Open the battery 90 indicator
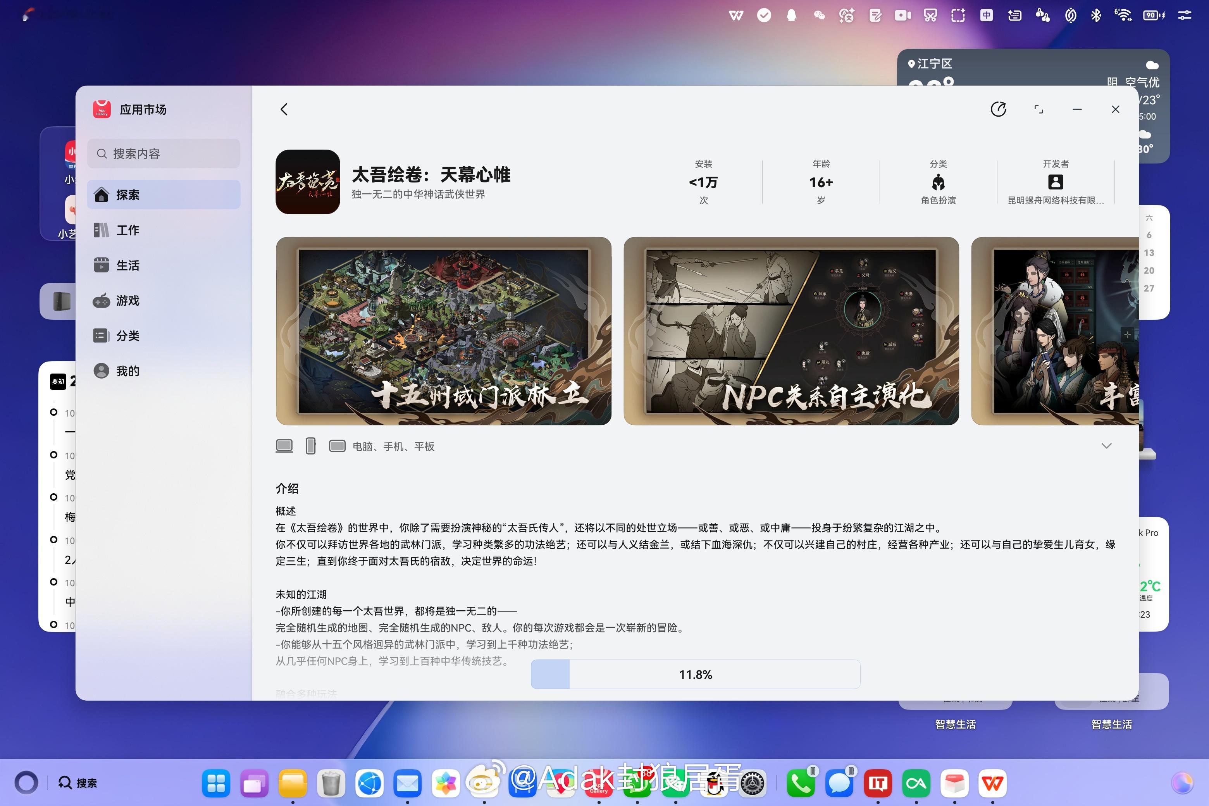The width and height of the screenshot is (1209, 806). pos(1154,15)
